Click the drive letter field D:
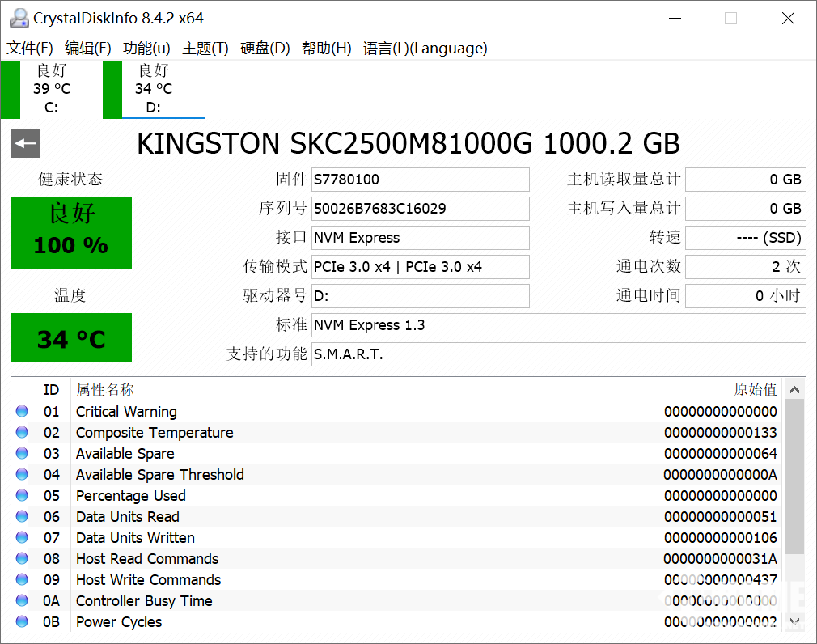 421,296
